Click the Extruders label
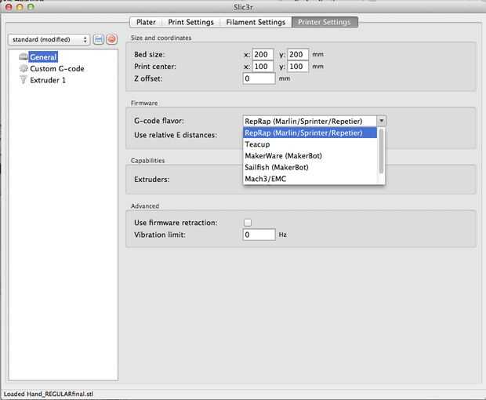 click(152, 180)
